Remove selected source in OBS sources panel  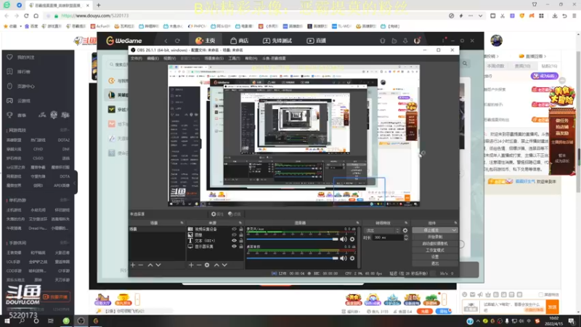199,265
